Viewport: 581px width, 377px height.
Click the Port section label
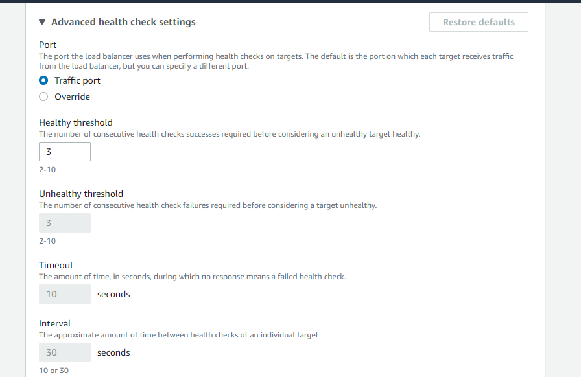48,45
